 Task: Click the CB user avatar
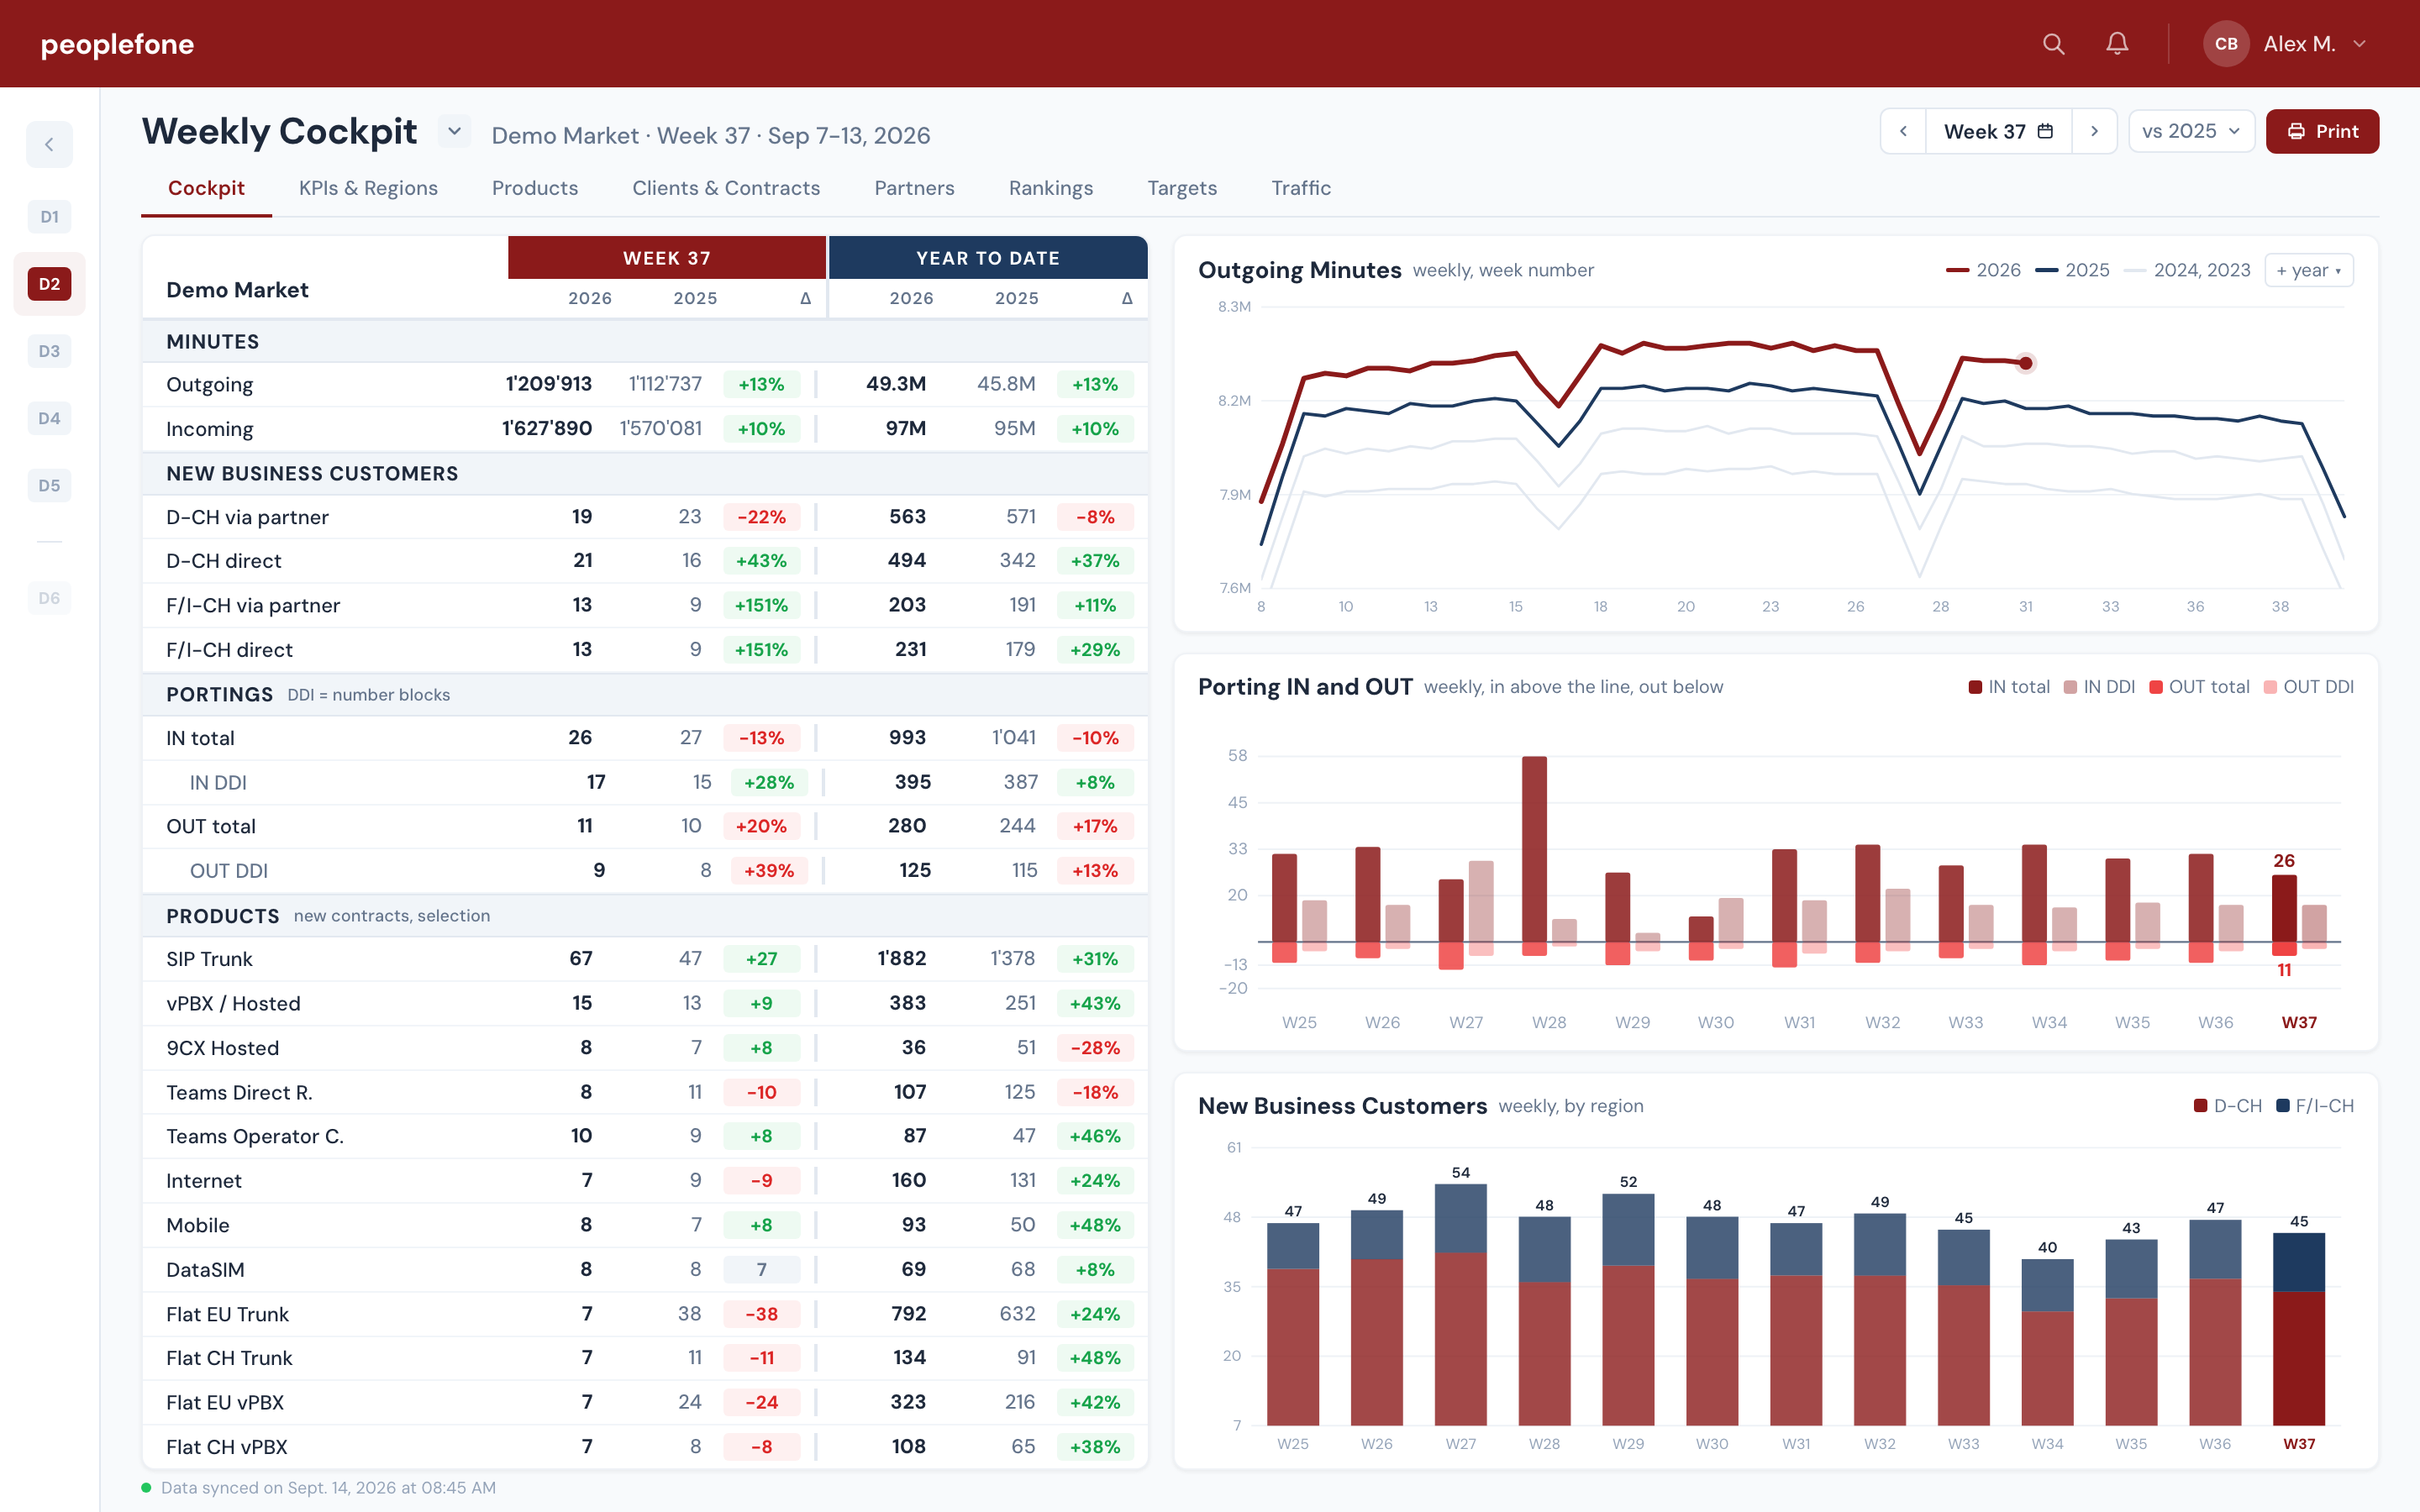(x=2226, y=44)
